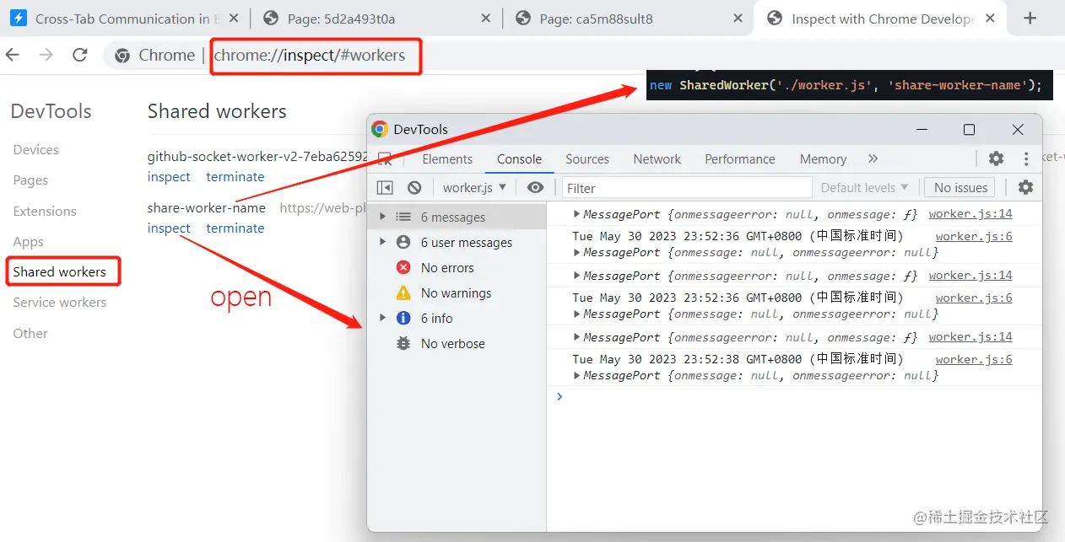Viewport: 1065px width, 542px height.
Task: Expand the 6 user messages group
Action: point(383,242)
